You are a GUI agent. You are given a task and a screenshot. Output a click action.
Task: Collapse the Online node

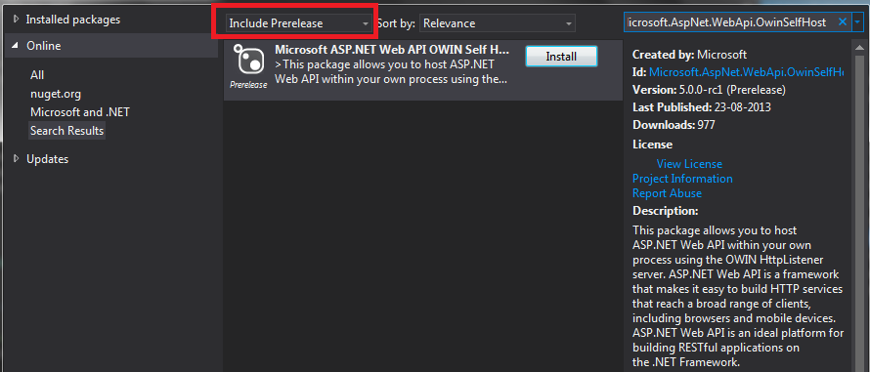click(x=15, y=46)
